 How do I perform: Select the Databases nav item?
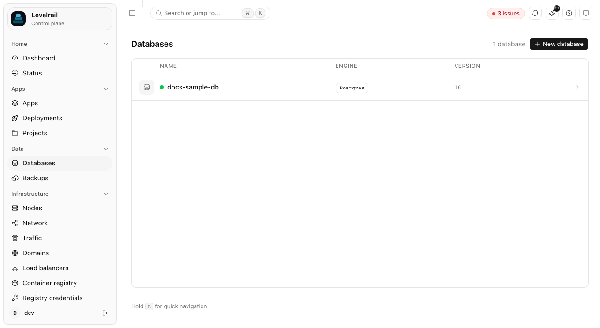point(60,163)
